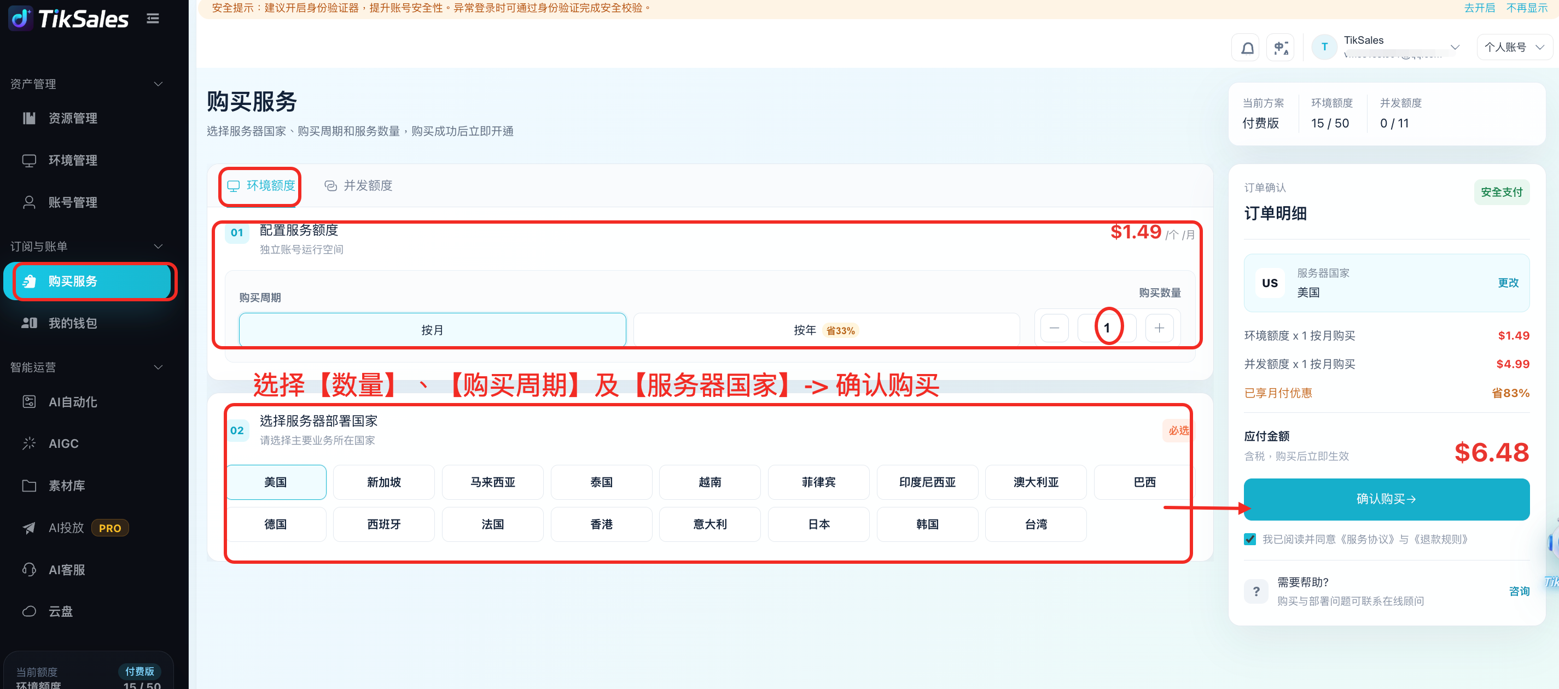
Task: Collapse sidebar with hamburger menu icon
Action: [153, 19]
